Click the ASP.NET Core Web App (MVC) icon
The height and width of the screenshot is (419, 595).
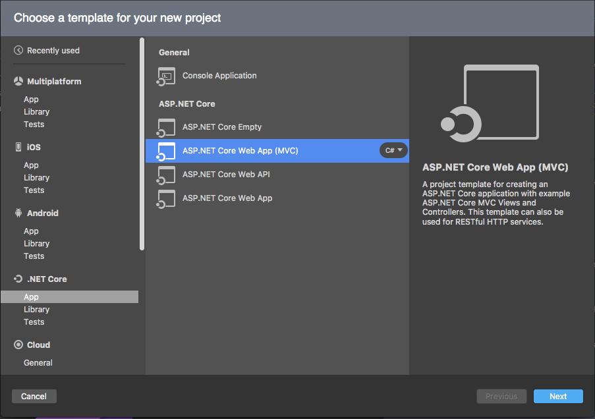[x=166, y=151]
